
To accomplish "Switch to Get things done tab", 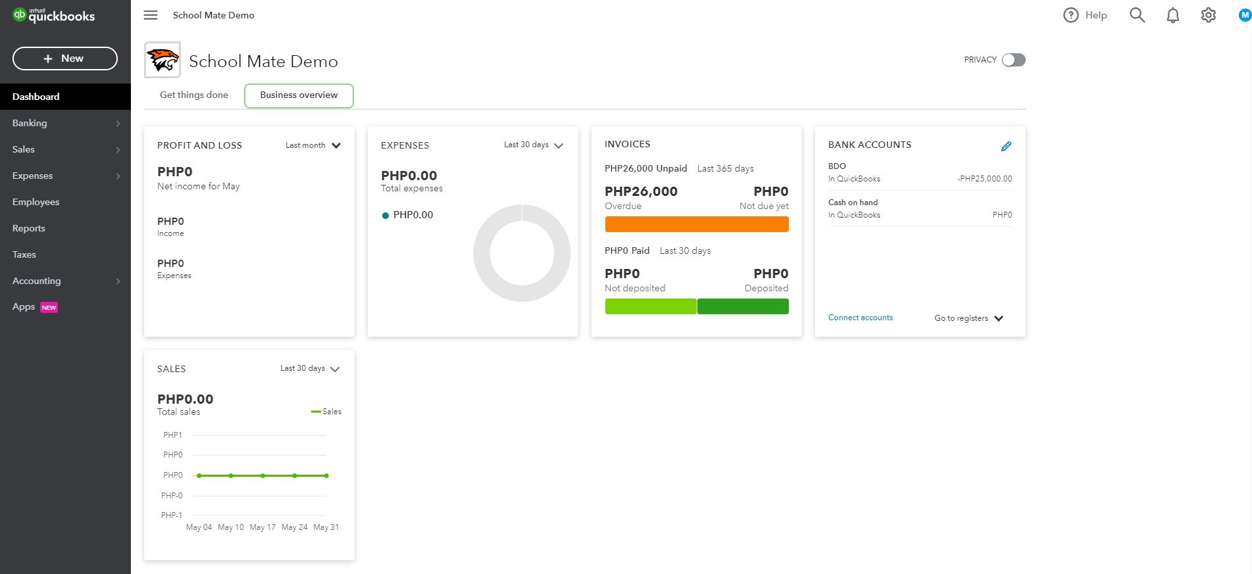I will [x=194, y=95].
